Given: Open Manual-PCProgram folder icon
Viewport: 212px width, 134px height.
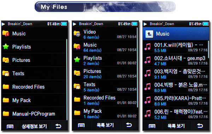Looking at the screenshot, I should pyautogui.click(x=6, y=114).
